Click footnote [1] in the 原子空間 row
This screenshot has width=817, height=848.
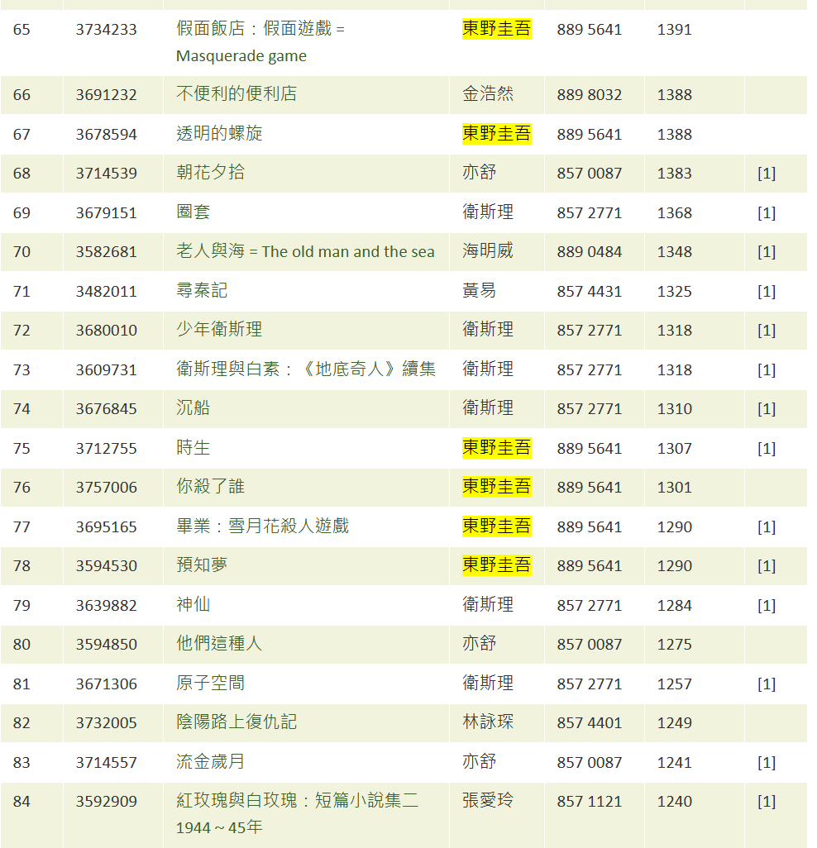[766, 684]
